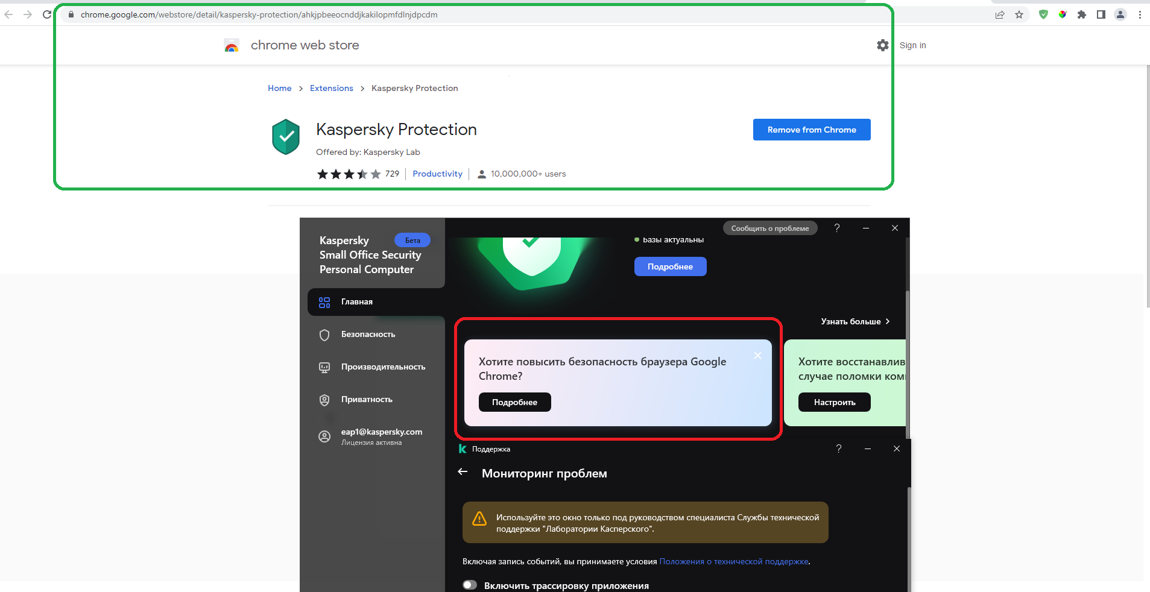Click the Chrome Web Store rainbow logo
The width and height of the screenshot is (1150, 592).
pos(232,45)
